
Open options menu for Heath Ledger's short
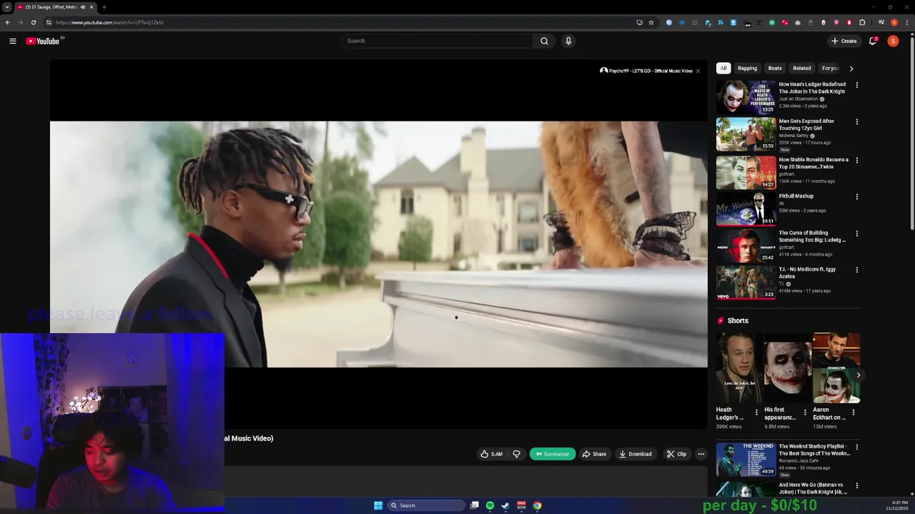[756, 412]
